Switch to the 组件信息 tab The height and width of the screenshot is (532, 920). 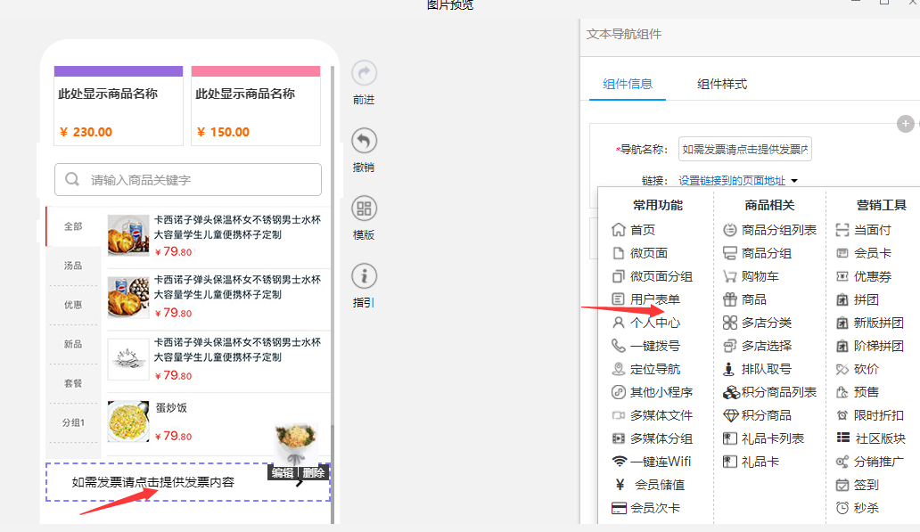[628, 85]
